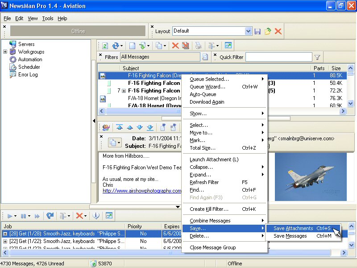Select Servers in the tree

coord(26,44)
